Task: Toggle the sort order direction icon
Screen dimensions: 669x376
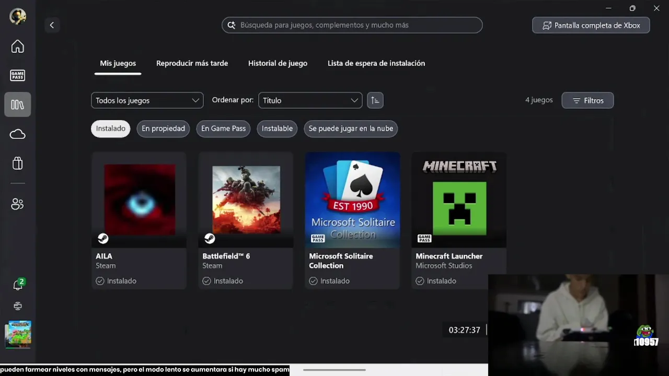Action: [375, 100]
